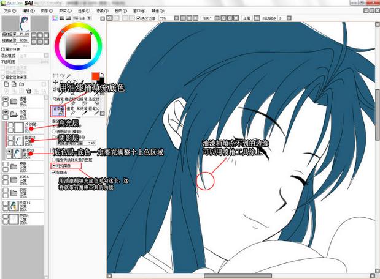This screenshot has height=279, width=380.
Task: Open the 选择 menu
Action: point(84,10)
